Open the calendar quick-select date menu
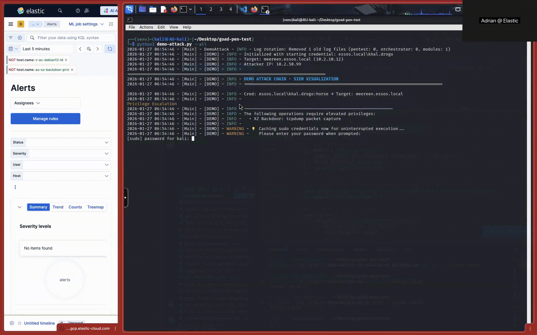 tap(13, 49)
